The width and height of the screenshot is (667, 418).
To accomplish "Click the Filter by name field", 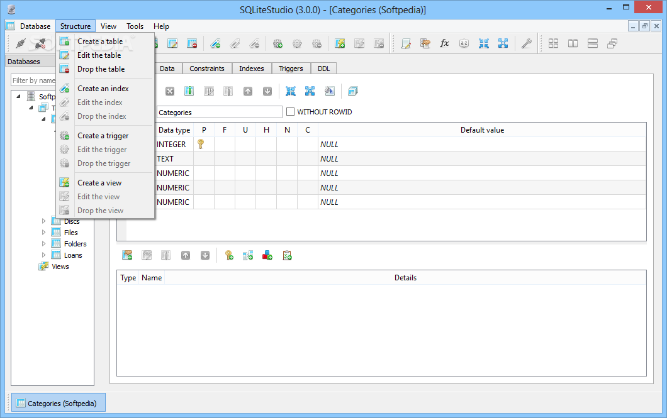I will (33, 80).
